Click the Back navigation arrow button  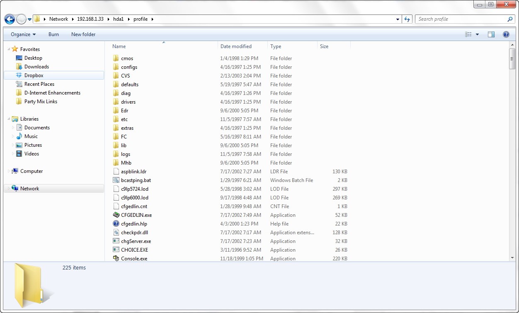10,19
